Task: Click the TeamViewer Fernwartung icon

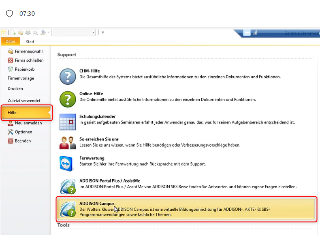Action: coord(66,164)
